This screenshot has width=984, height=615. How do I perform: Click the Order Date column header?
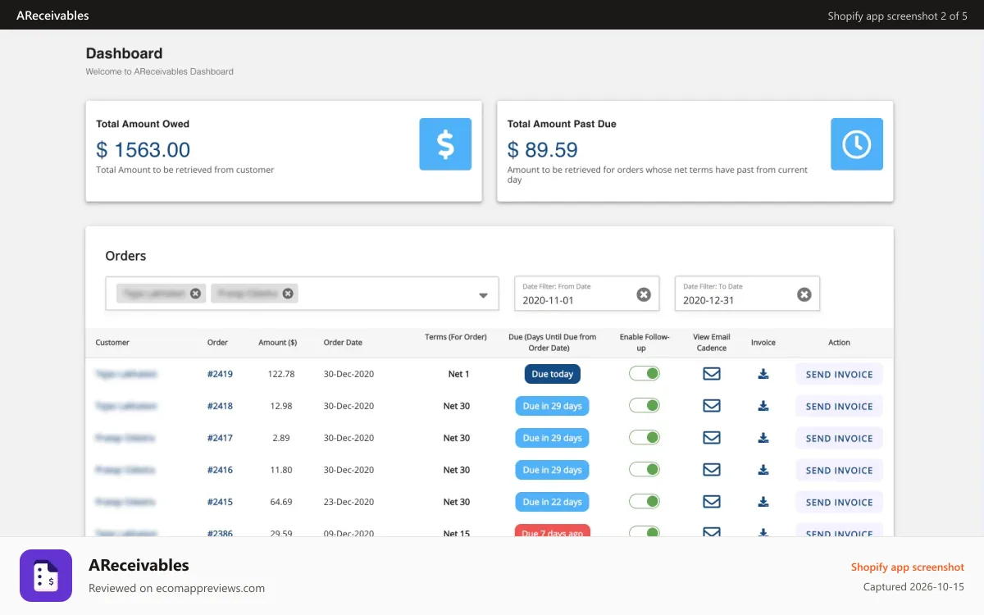[x=343, y=343]
